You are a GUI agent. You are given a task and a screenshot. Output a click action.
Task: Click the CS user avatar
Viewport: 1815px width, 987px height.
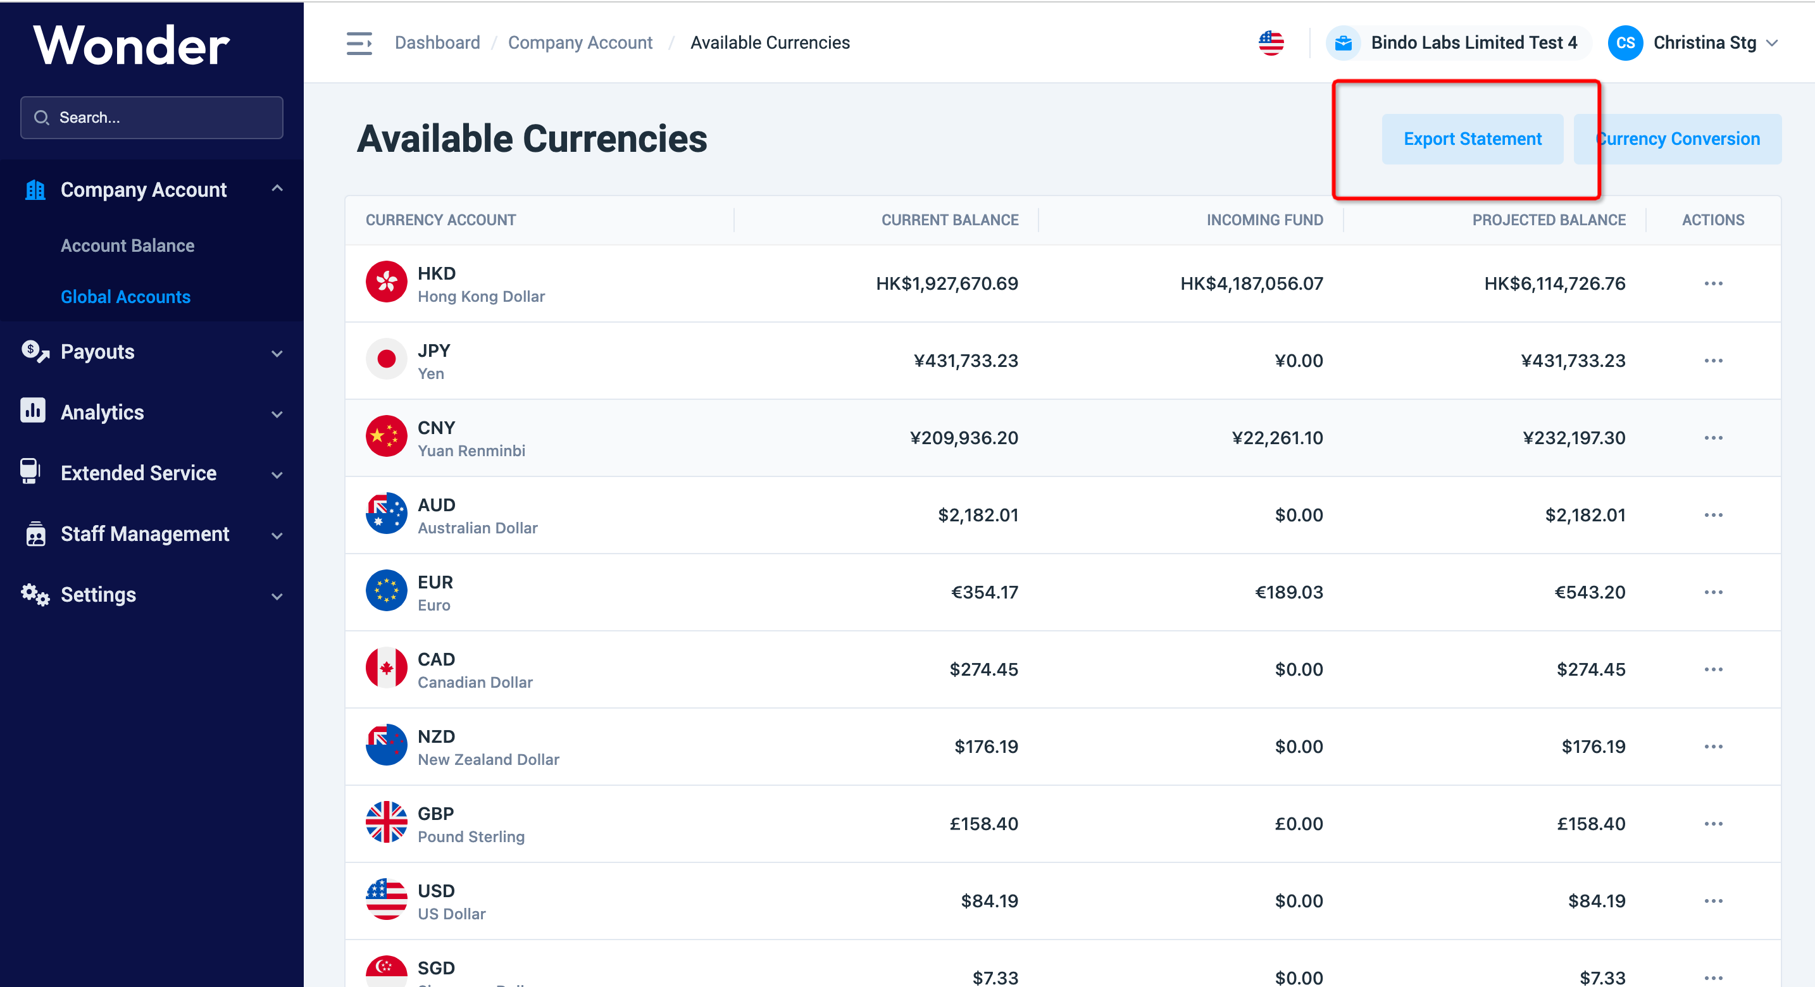[1626, 43]
